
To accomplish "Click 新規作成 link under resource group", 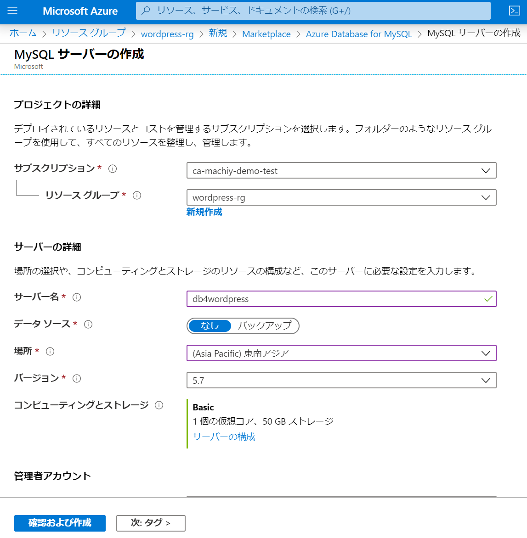I will [204, 212].
